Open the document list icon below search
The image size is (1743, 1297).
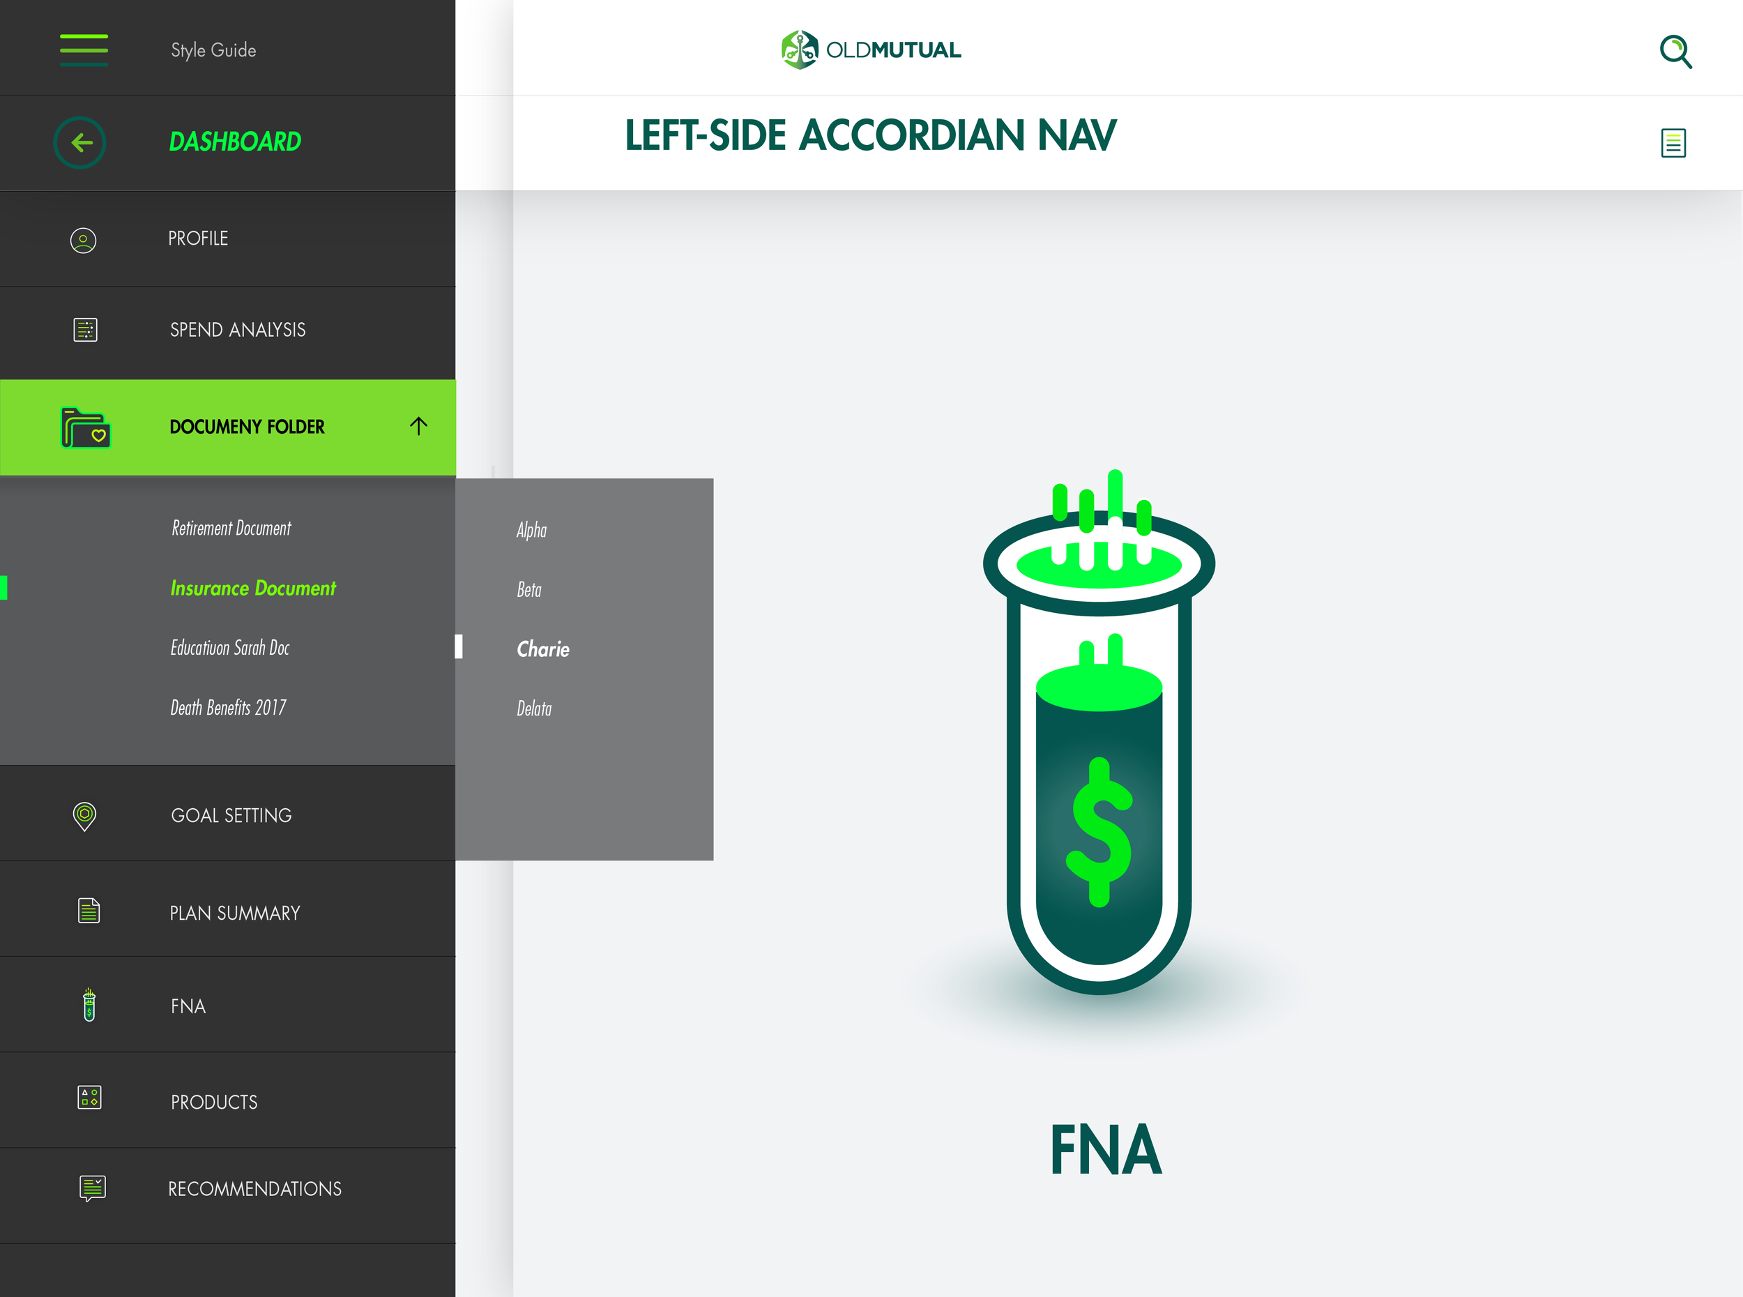point(1673,143)
